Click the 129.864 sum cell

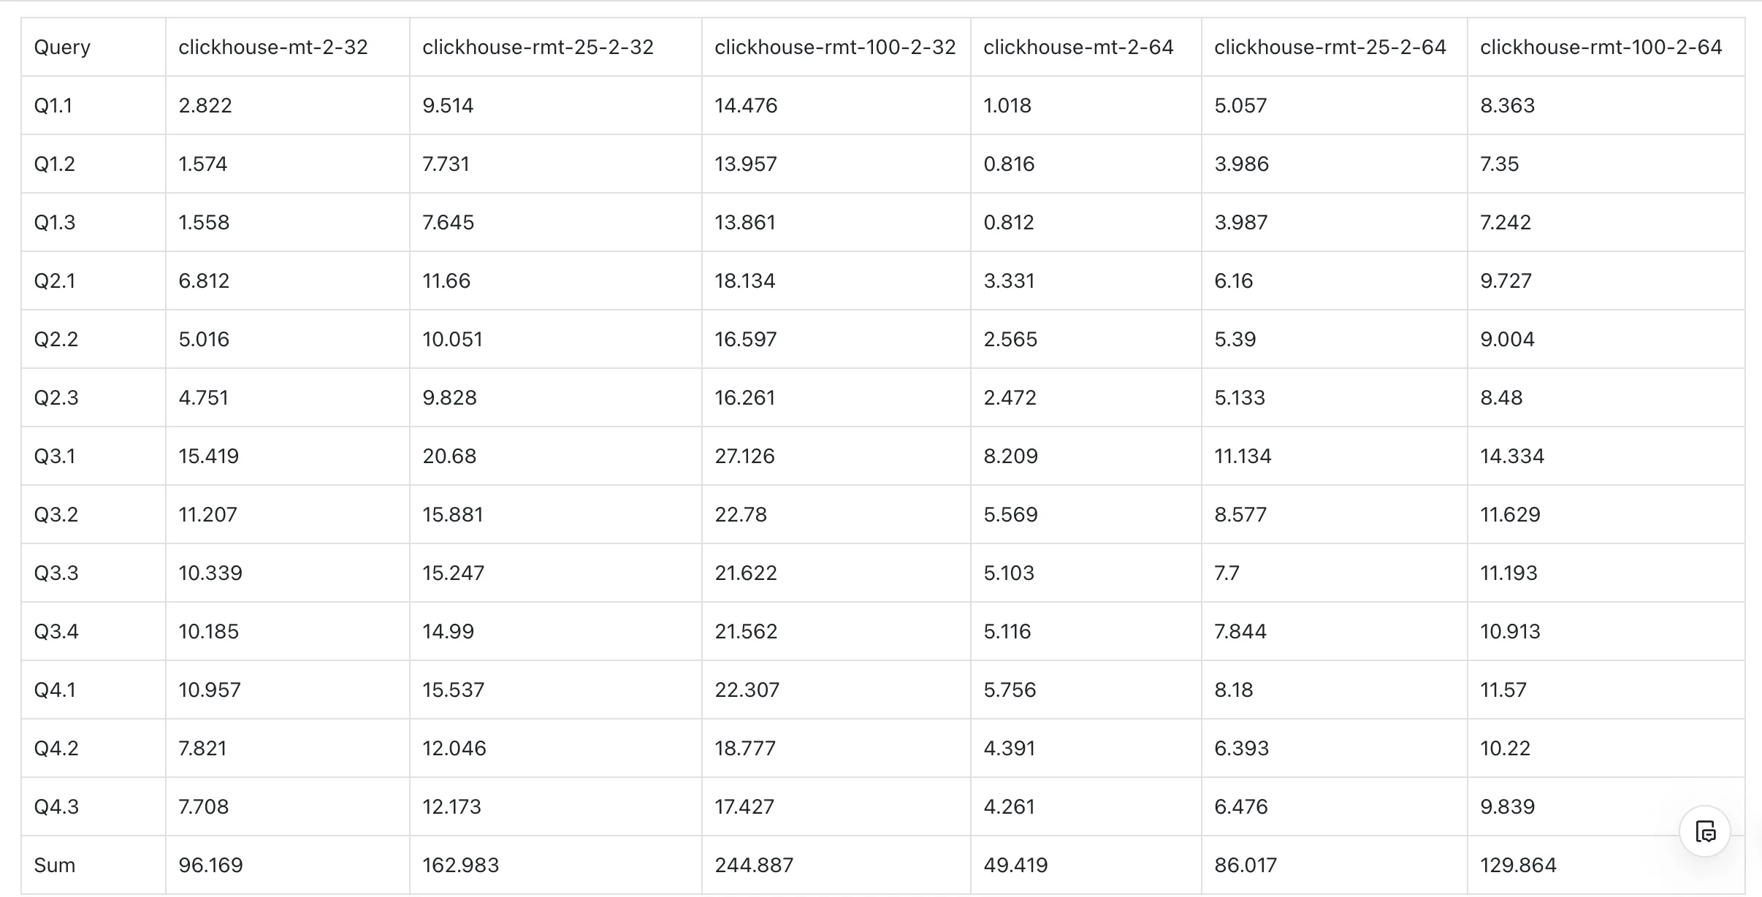click(1518, 865)
